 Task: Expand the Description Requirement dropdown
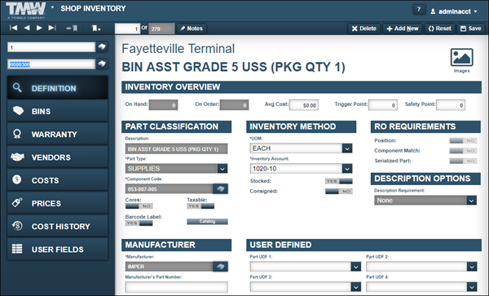pos(471,201)
